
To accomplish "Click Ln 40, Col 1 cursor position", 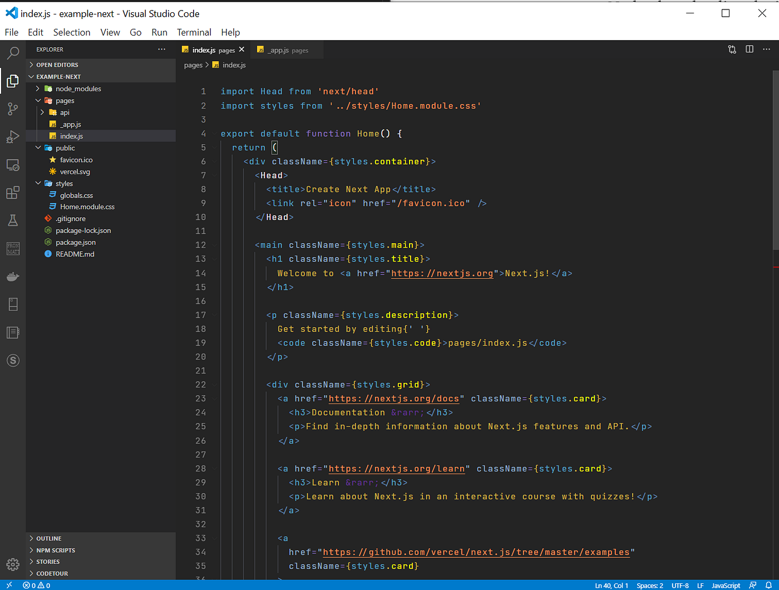I will pyautogui.click(x=612, y=585).
